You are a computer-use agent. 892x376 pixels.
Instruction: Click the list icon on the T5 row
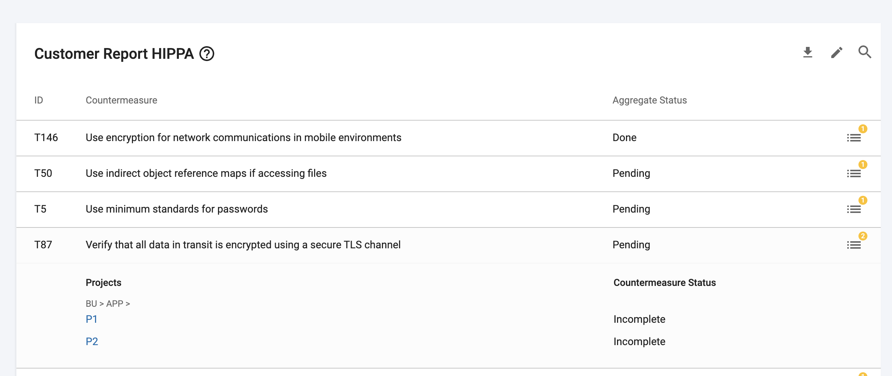point(854,210)
